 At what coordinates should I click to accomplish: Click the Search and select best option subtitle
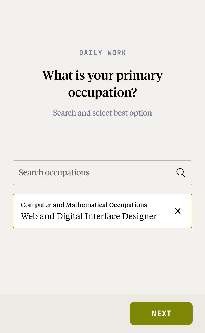tap(103, 113)
